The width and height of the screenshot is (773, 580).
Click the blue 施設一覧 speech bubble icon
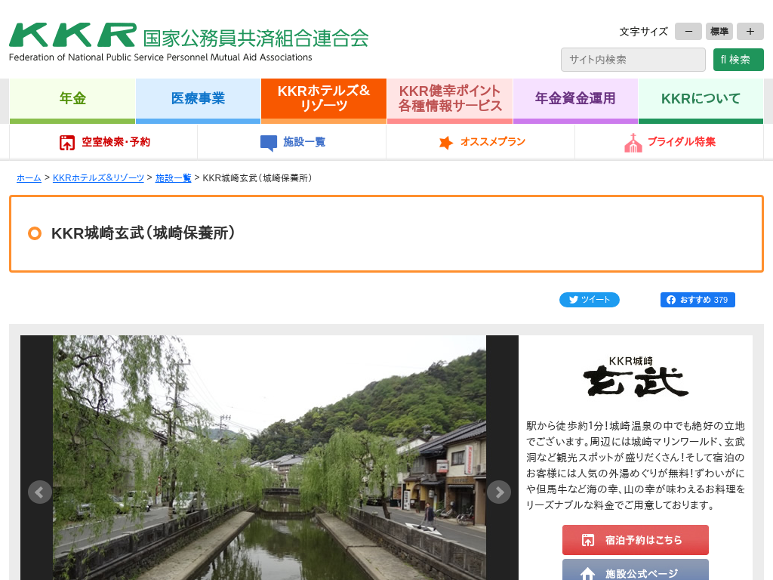269,143
